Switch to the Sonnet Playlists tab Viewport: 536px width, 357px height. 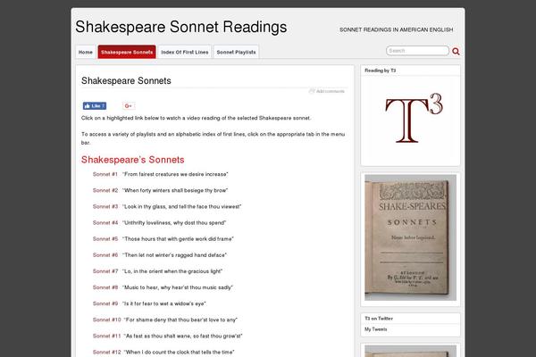(x=236, y=52)
